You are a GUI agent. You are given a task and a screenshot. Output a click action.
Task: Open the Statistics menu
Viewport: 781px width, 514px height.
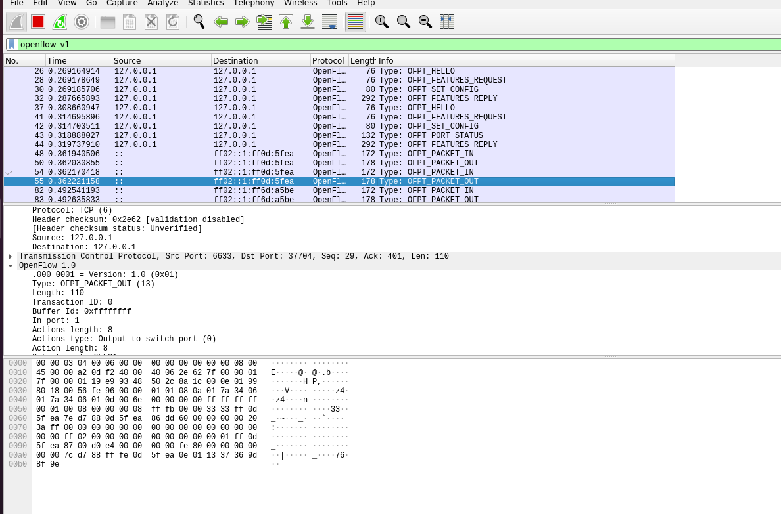point(206,3)
